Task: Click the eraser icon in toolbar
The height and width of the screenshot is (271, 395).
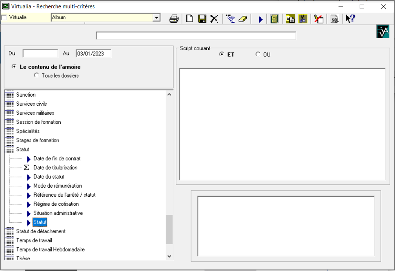Action: coord(243,19)
